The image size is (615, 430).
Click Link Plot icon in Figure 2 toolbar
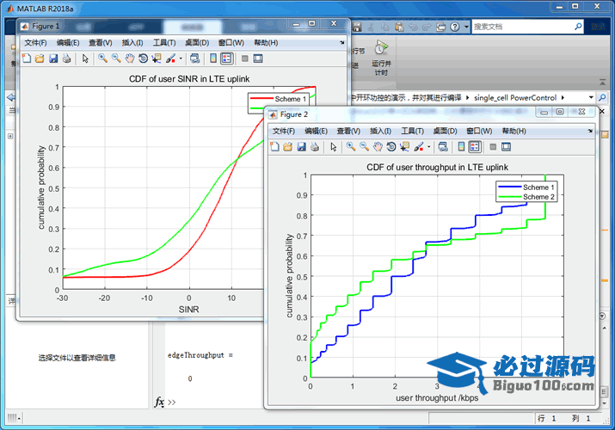443,147
